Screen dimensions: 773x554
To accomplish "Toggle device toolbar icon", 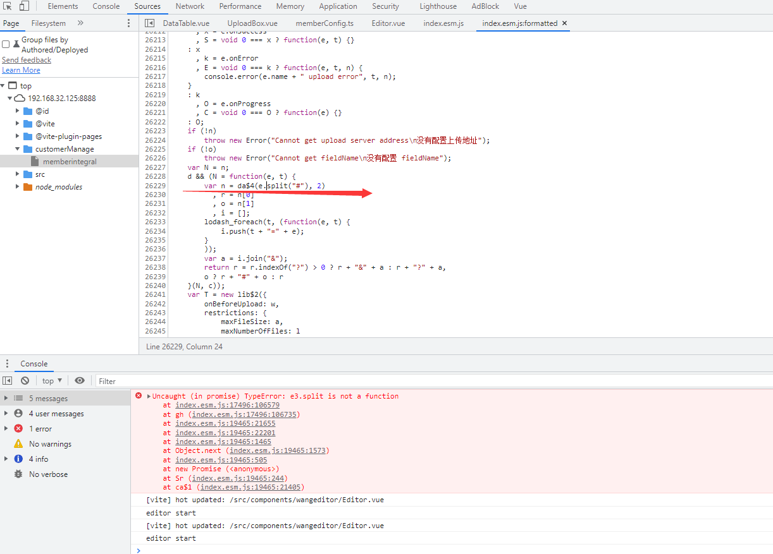I will point(24,6).
